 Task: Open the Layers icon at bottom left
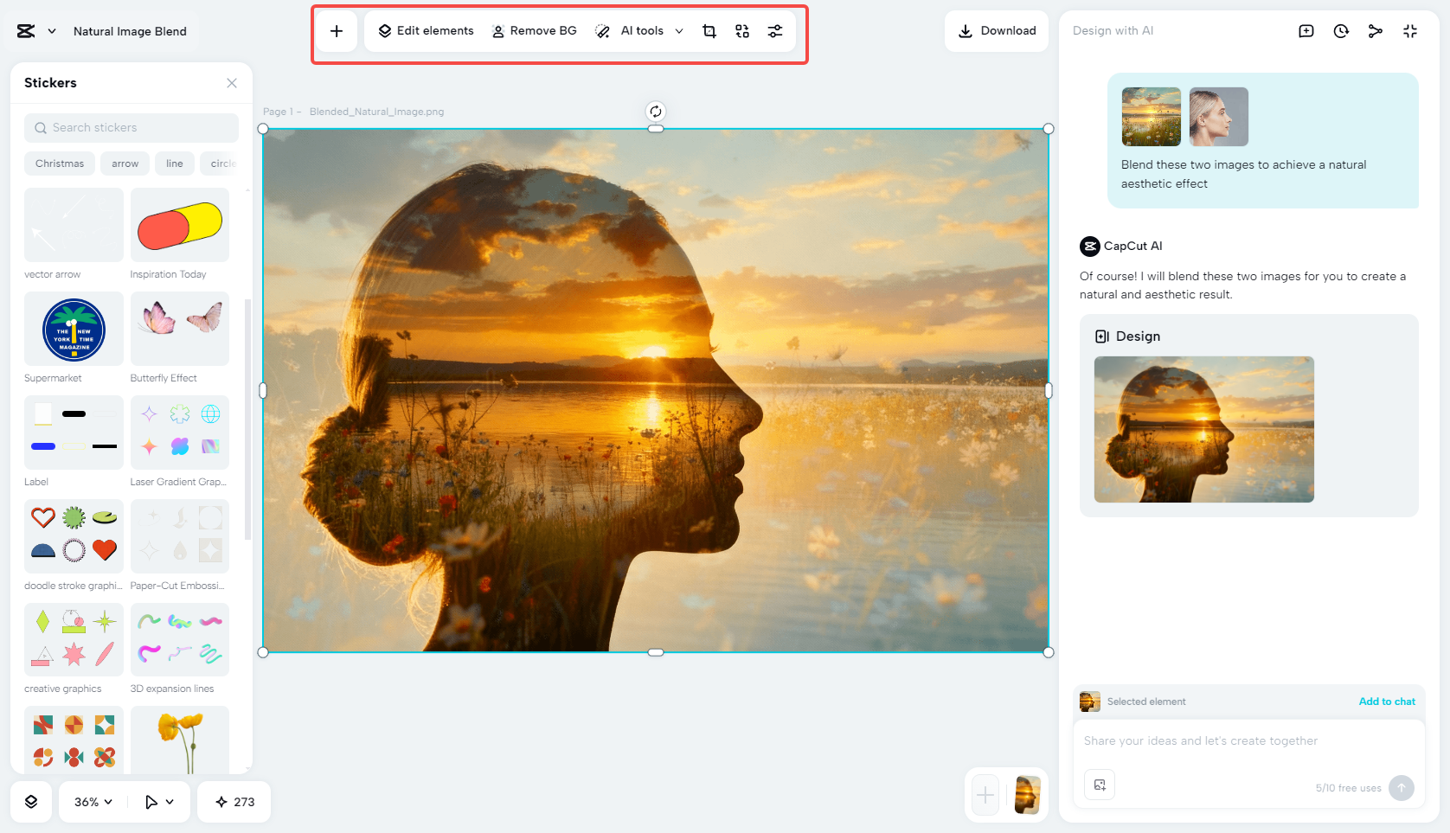[31, 802]
